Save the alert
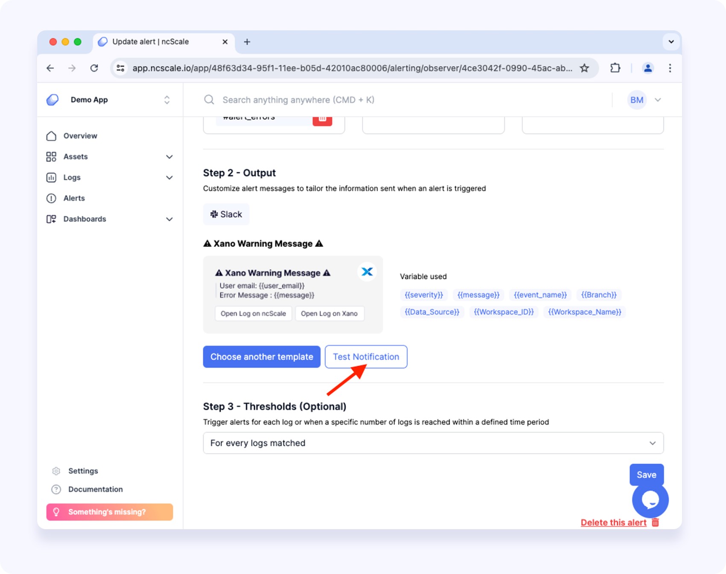The height and width of the screenshot is (574, 726). point(647,475)
